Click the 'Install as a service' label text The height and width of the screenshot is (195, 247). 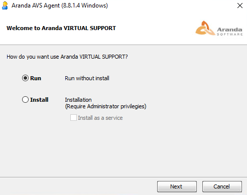[x=100, y=118]
